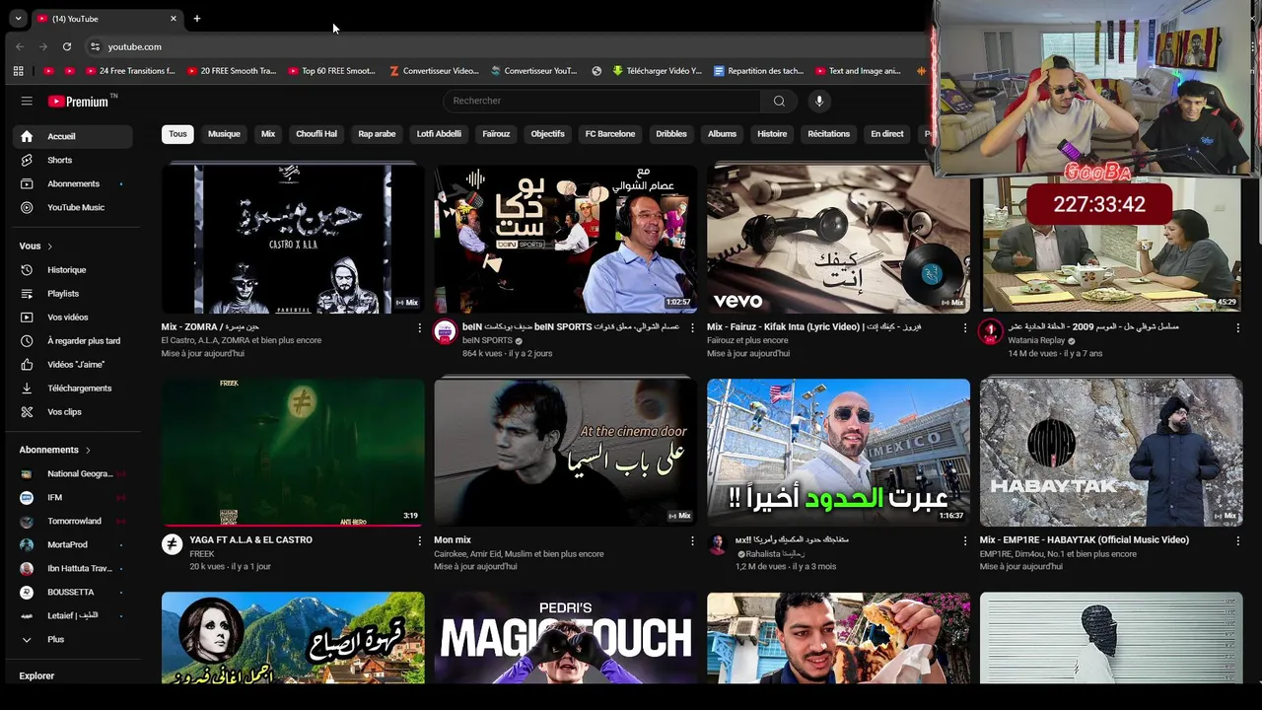This screenshot has width=1262, height=710.
Task: Select the Mix filter chip
Action: pyautogui.click(x=268, y=134)
